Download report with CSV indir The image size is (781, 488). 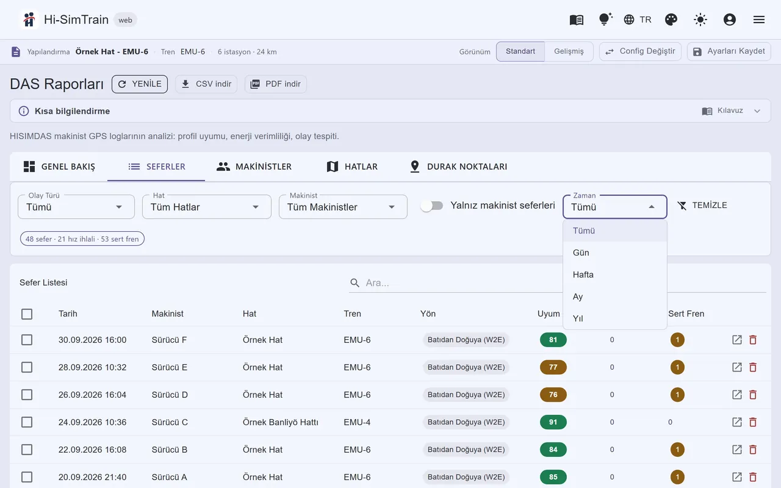point(206,84)
